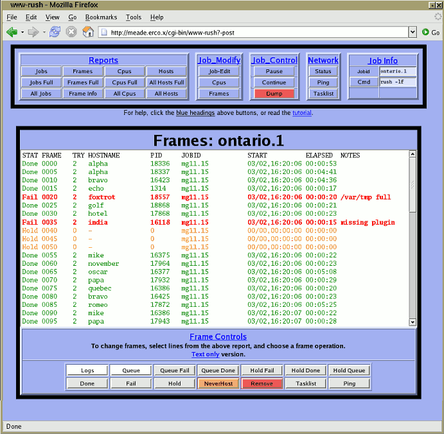
Task: Follow the Network heading link
Action: [323, 60]
